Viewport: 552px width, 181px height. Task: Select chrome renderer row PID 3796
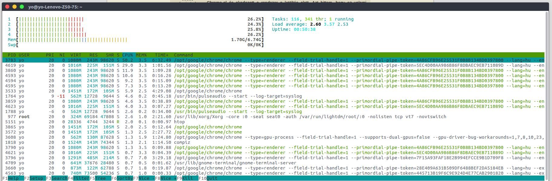273,158
